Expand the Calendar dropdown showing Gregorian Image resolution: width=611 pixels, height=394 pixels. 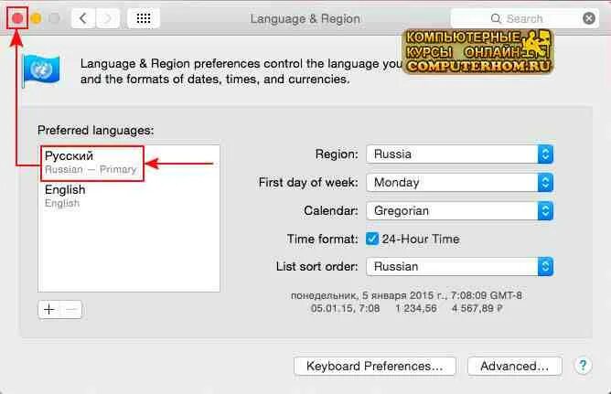point(460,210)
